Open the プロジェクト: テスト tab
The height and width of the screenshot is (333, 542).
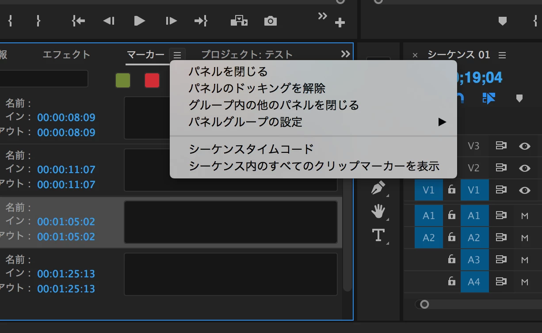tap(247, 55)
